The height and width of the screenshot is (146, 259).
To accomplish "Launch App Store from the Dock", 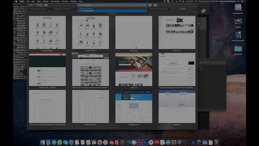I will [168, 142].
